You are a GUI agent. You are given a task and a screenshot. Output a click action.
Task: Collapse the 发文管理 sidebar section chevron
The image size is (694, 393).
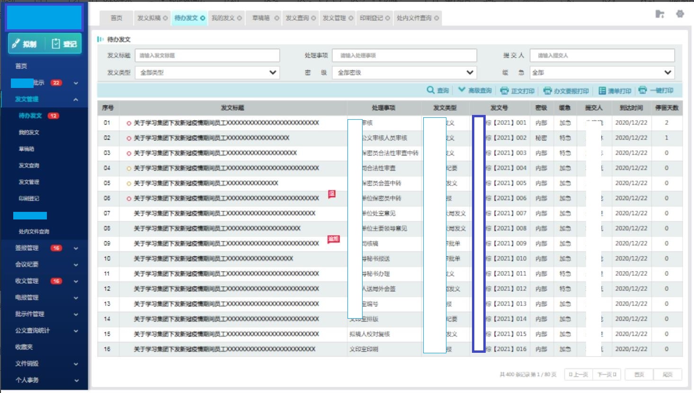(x=76, y=99)
